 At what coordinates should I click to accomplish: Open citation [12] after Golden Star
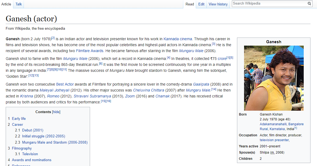[31, 76]
